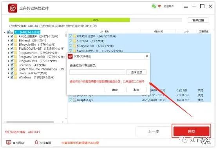Toggle the ProgramData checkbox in tree
Viewport: 217px width, 149px height.
point(12,61)
